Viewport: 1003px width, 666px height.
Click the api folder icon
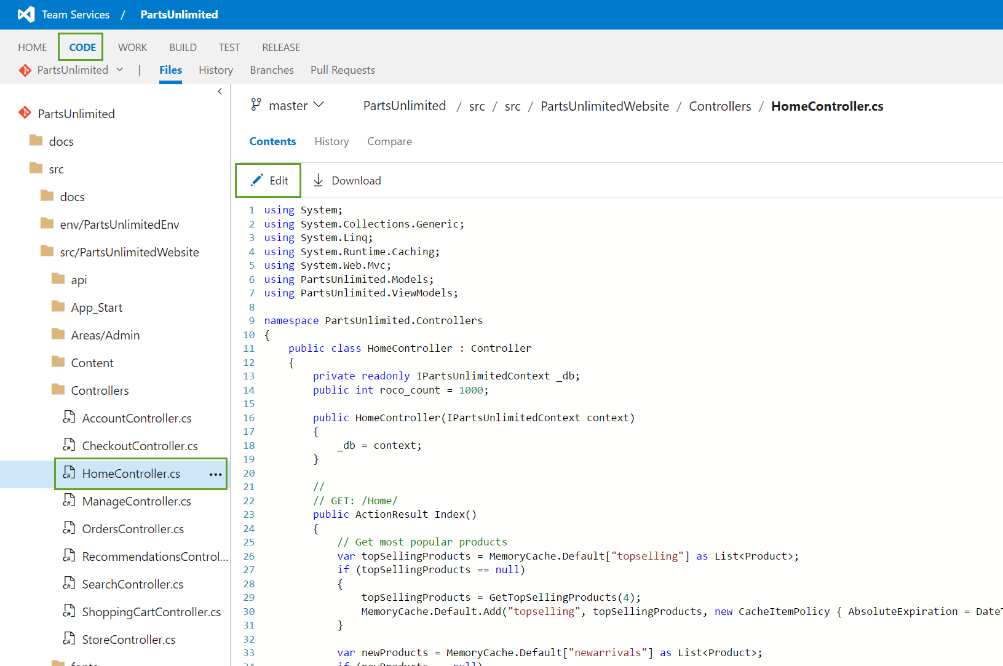[x=58, y=279]
